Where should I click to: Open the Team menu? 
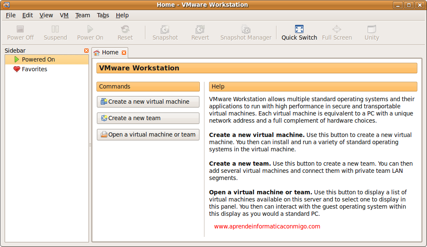point(83,15)
